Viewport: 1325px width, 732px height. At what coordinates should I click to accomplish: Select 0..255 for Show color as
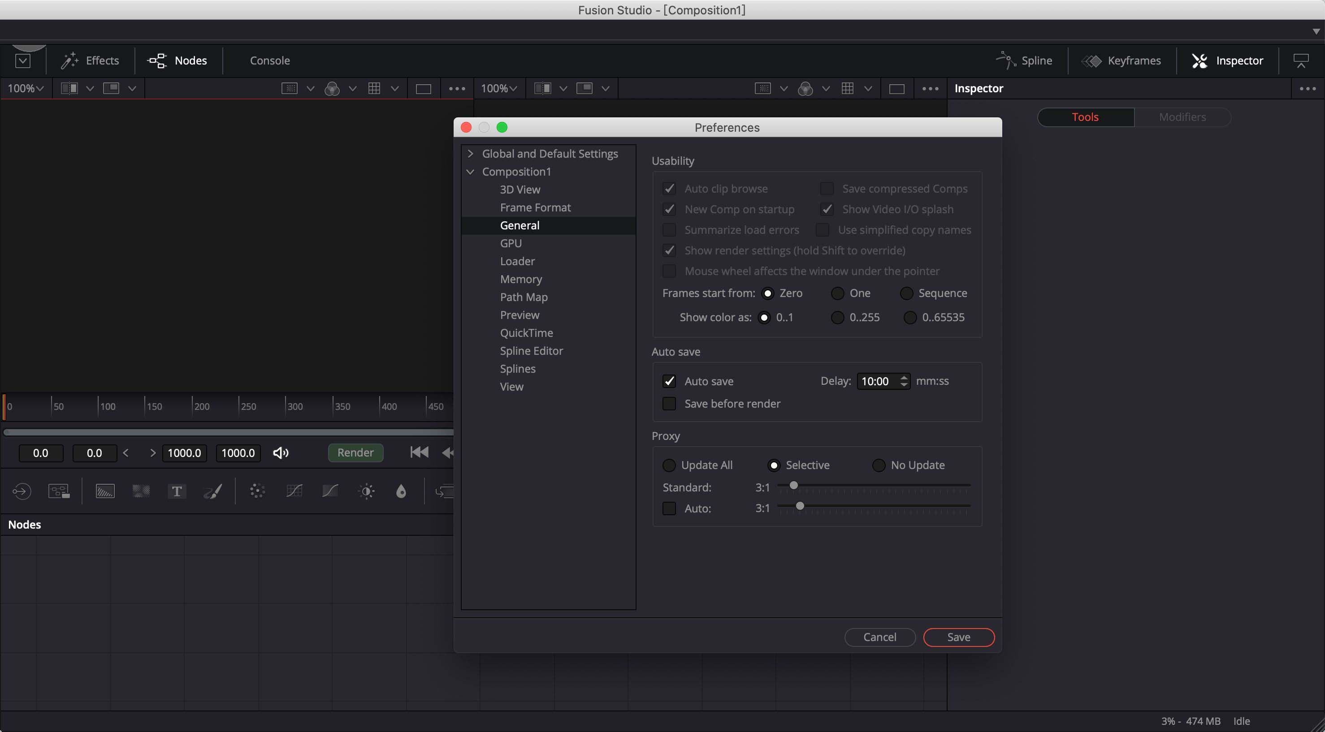tap(837, 317)
